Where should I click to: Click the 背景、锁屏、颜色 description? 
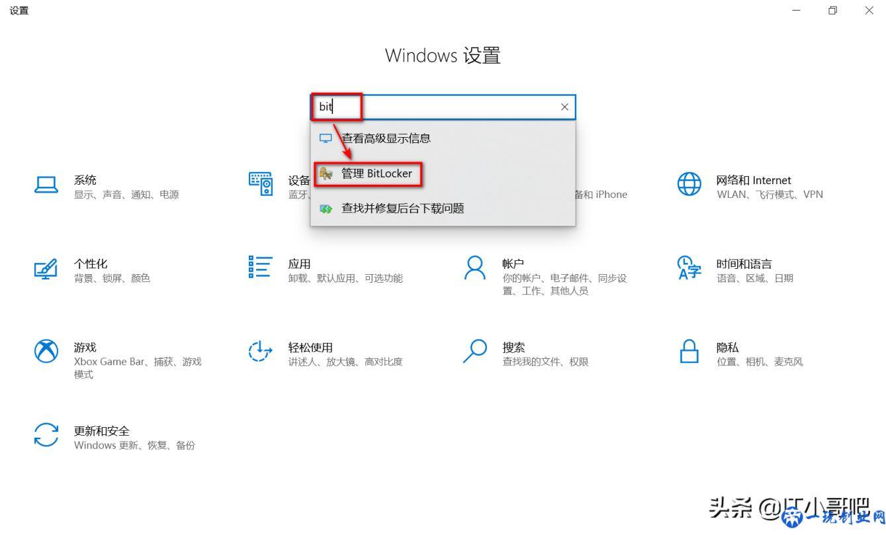(112, 278)
